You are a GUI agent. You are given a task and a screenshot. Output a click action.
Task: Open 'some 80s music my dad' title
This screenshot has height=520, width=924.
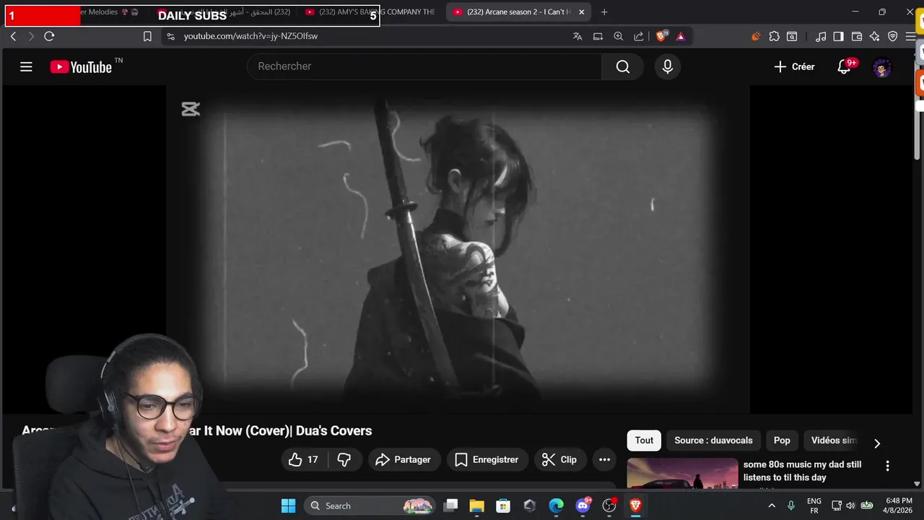point(803,471)
